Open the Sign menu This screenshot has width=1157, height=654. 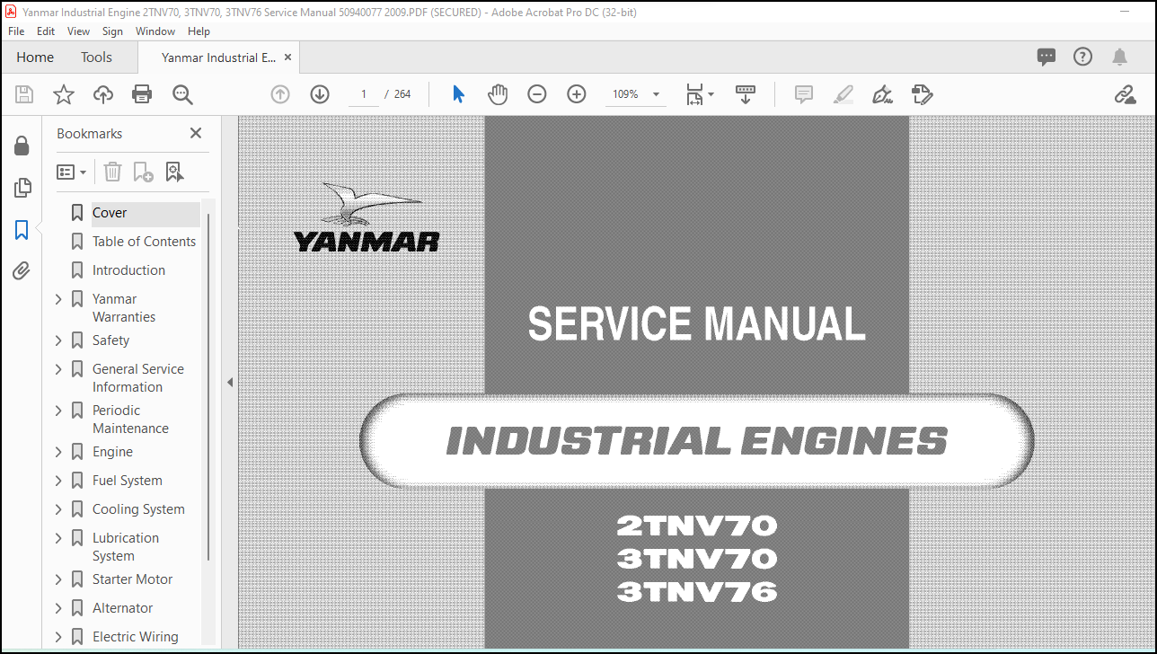112,31
